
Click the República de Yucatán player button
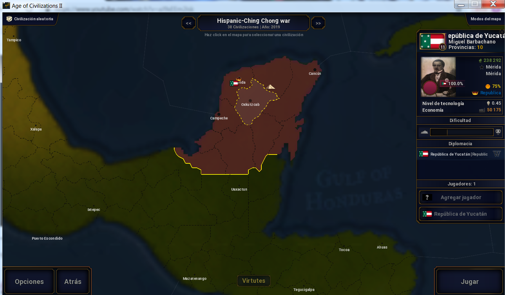tap(461, 214)
